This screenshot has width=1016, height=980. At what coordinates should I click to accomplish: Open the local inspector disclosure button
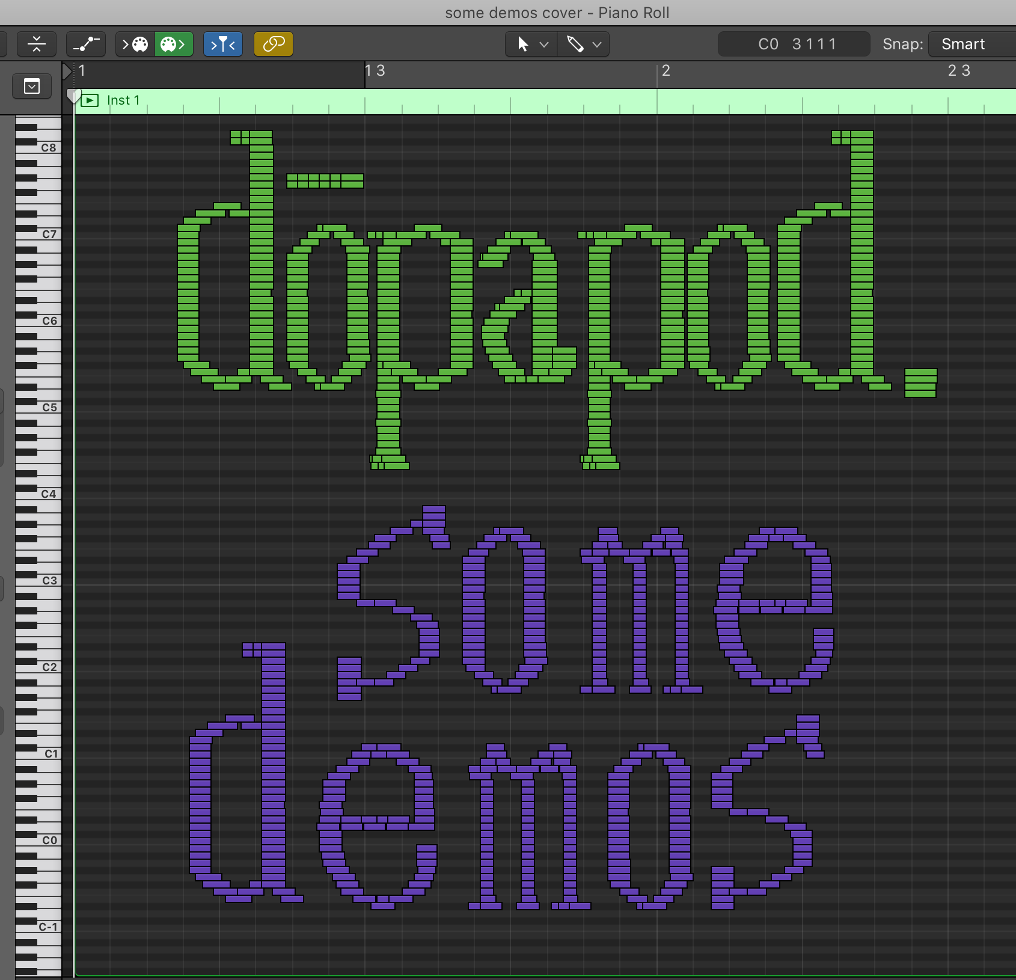(32, 87)
